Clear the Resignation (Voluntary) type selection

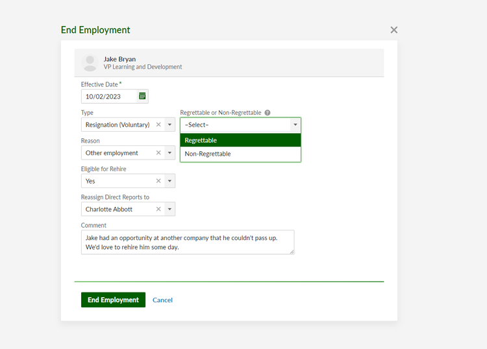coord(158,125)
